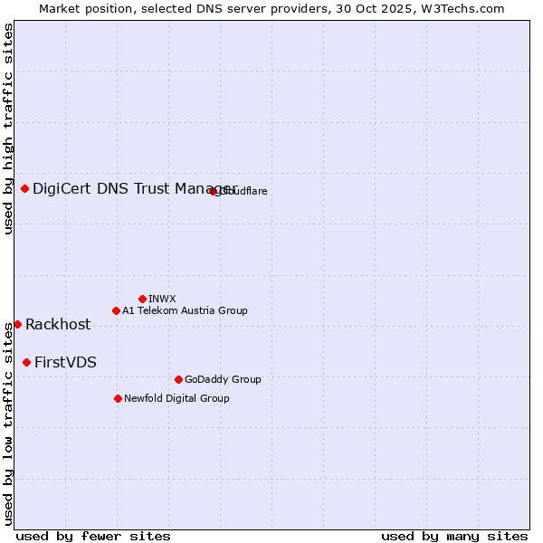The width and height of the screenshot is (543, 543).
Task: Click the chart title mentioning W3Techs.com
Action: coord(271,8)
